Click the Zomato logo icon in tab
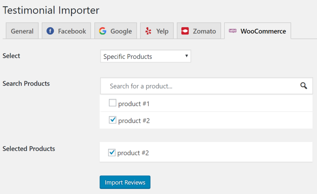This screenshot has height=194, width=317. coord(185,31)
